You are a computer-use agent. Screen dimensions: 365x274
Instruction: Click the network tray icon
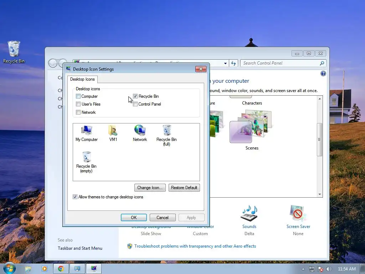(312, 269)
